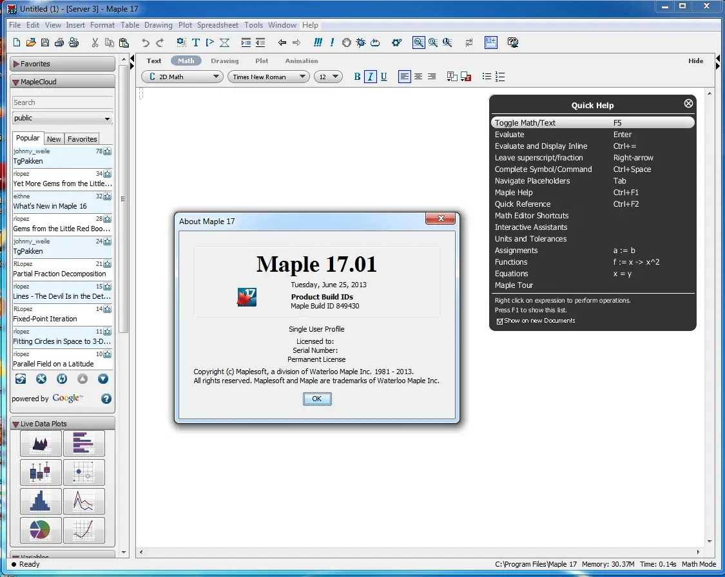
Task: Toggle Italic formatting
Action: pyautogui.click(x=371, y=76)
